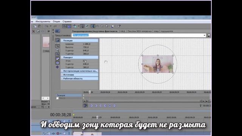Open the Опции menu
242x136 pixels.
click(56, 22)
